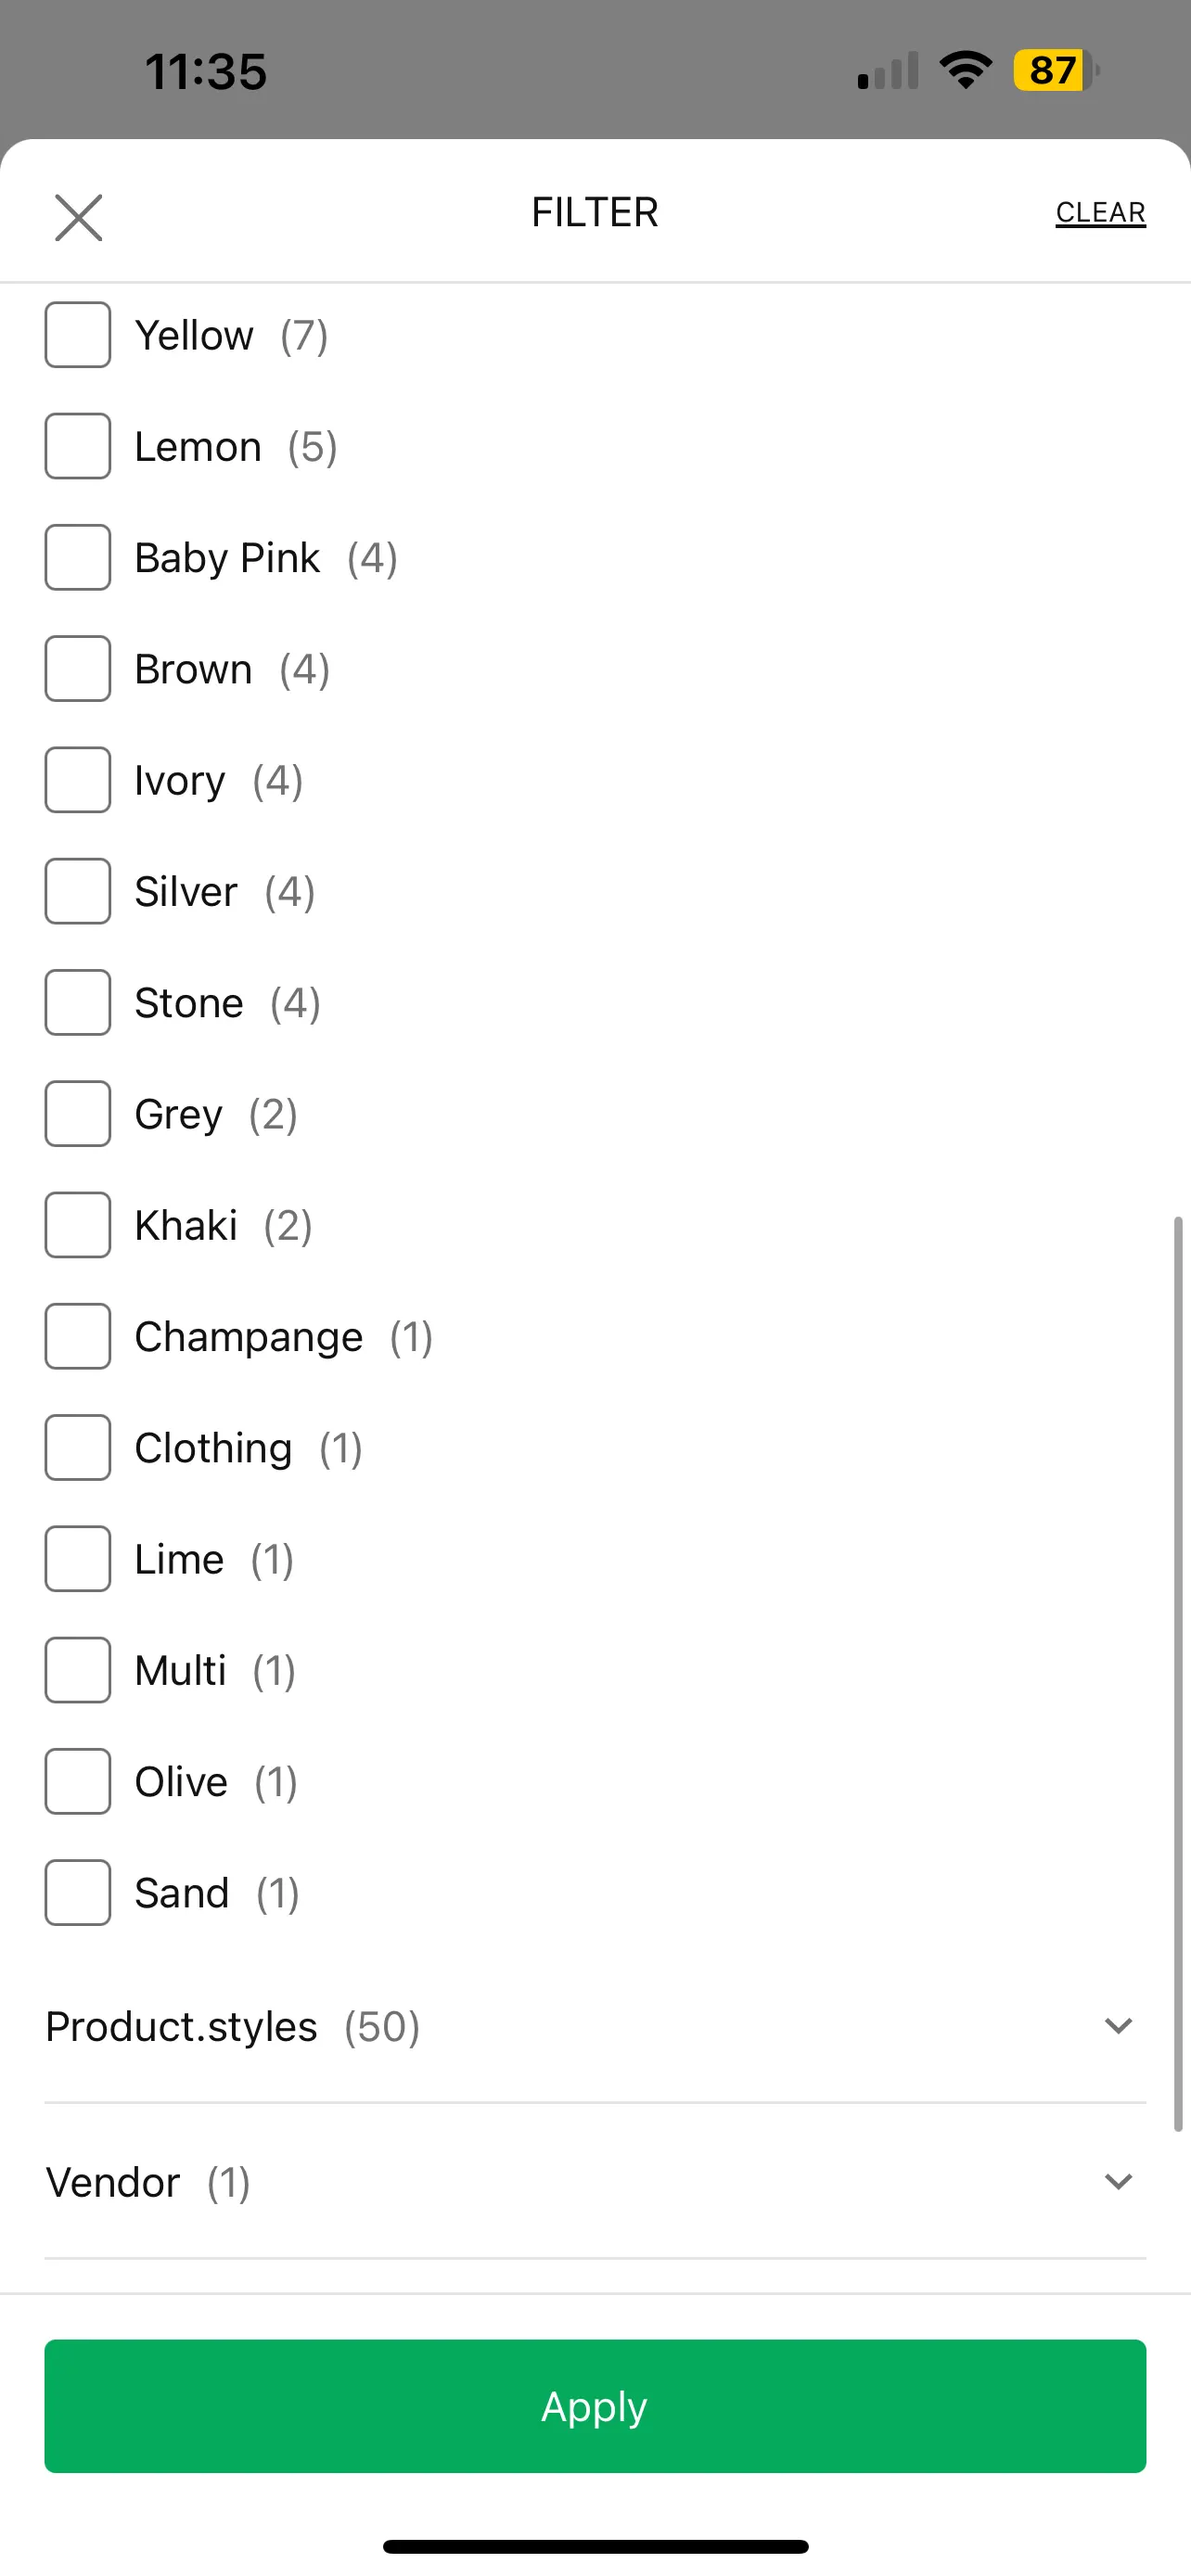Tap the time in status bar

coord(206,72)
